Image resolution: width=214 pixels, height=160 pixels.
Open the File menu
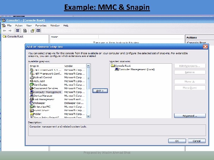pyautogui.click(x=9, y=25)
